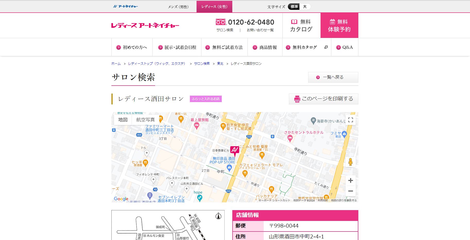Open サロン検索 breadcrumb link
This screenshot has height=240, width=470.
point(202,63)
